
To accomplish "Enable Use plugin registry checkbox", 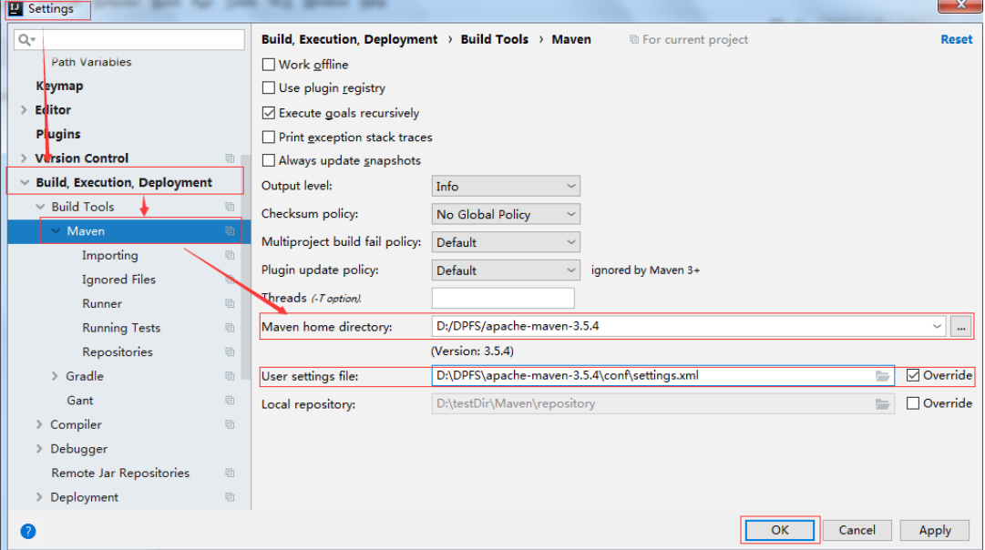I will pyautogui.click(x=268, y=88).
